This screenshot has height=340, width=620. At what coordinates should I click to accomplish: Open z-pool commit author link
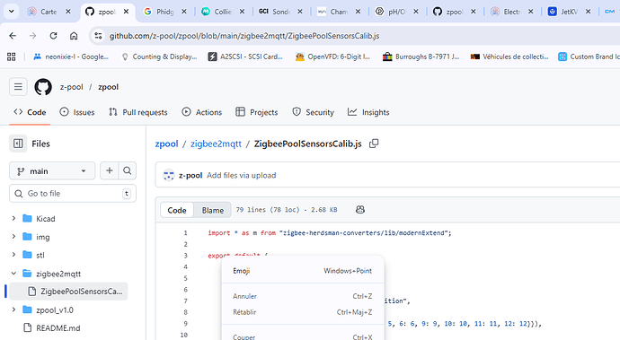pos(190,175)
